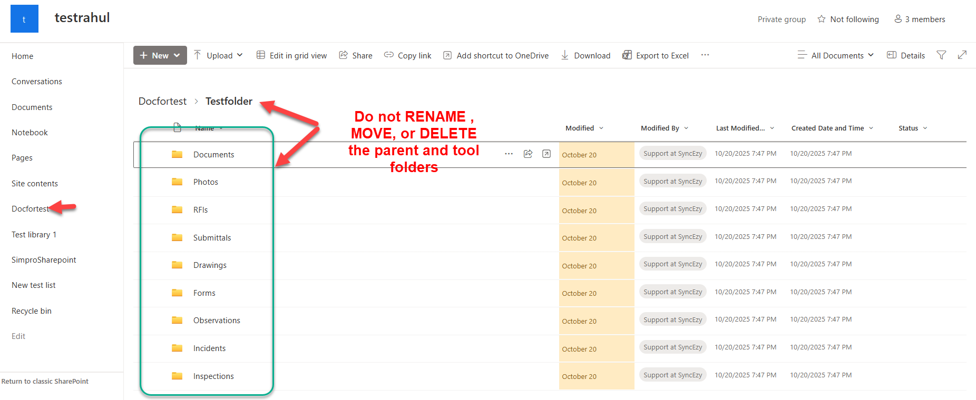
Task: Open the Upload dropdown menu
Action: coord(218,55)
